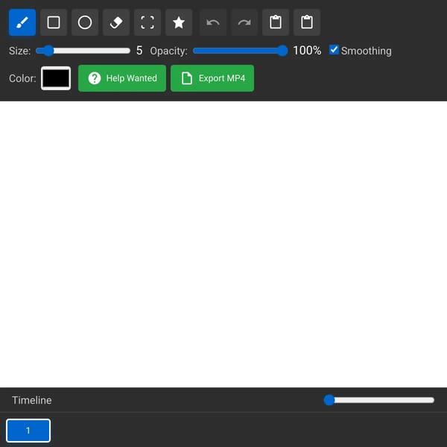Select frame 1 in the timeline

28,431
